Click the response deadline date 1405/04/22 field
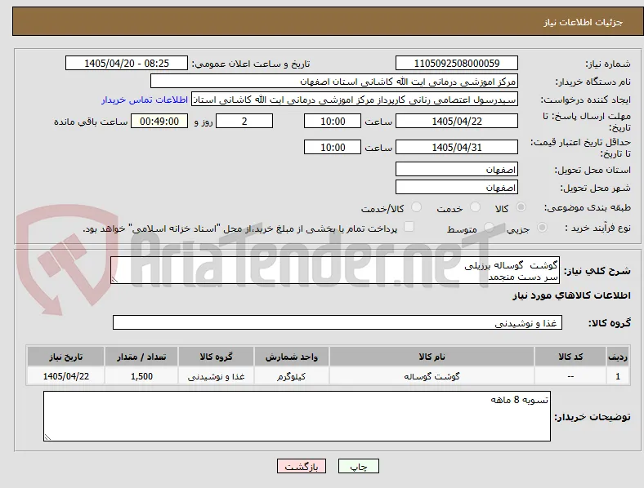Image resolution: width=644 pixels, height=488 pixels. click(457, 121)
